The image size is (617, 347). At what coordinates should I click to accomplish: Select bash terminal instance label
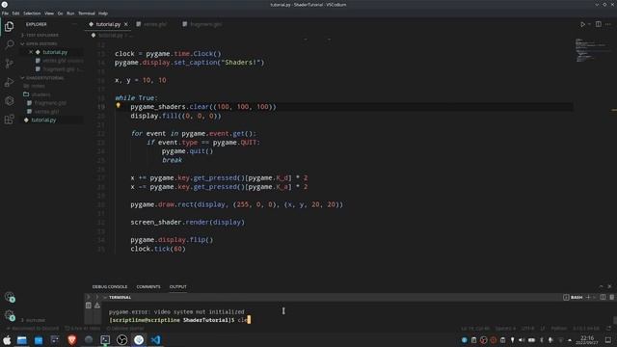574,298
